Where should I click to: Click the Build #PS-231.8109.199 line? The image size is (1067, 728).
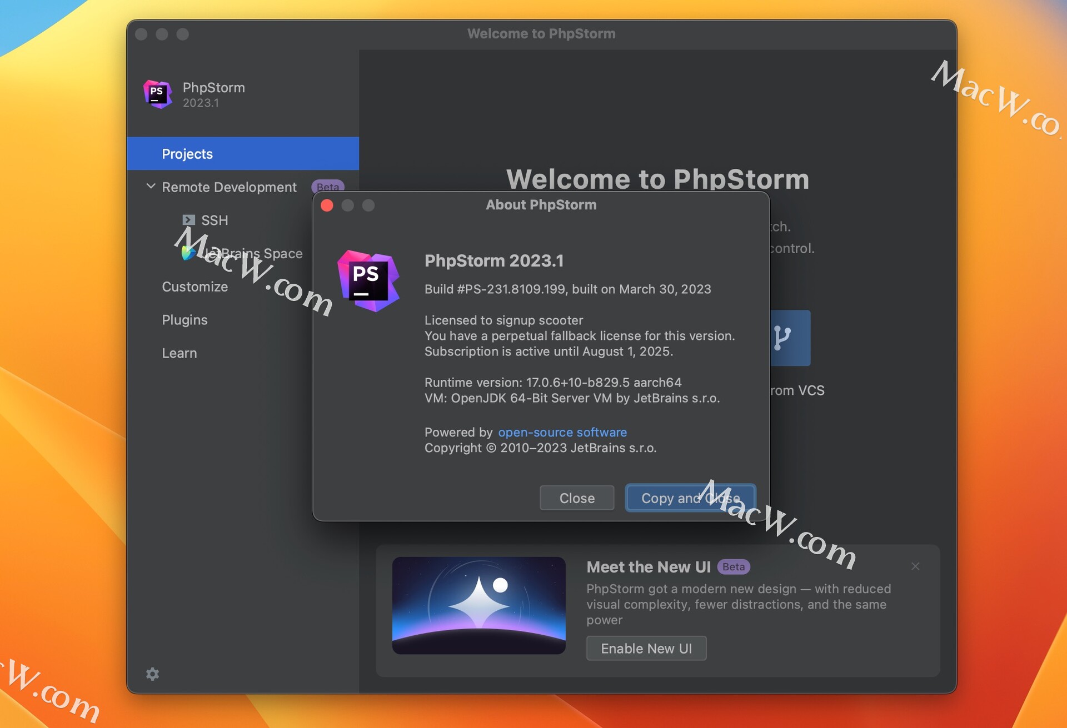click(x=568, y=289)
